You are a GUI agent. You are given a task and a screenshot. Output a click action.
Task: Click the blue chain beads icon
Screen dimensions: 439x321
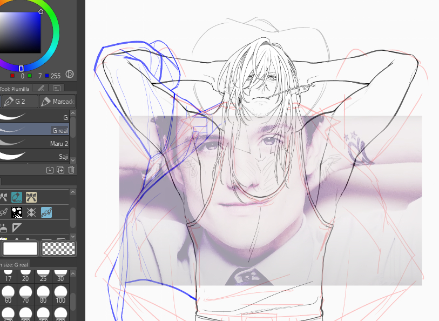[x=46, y=212]
